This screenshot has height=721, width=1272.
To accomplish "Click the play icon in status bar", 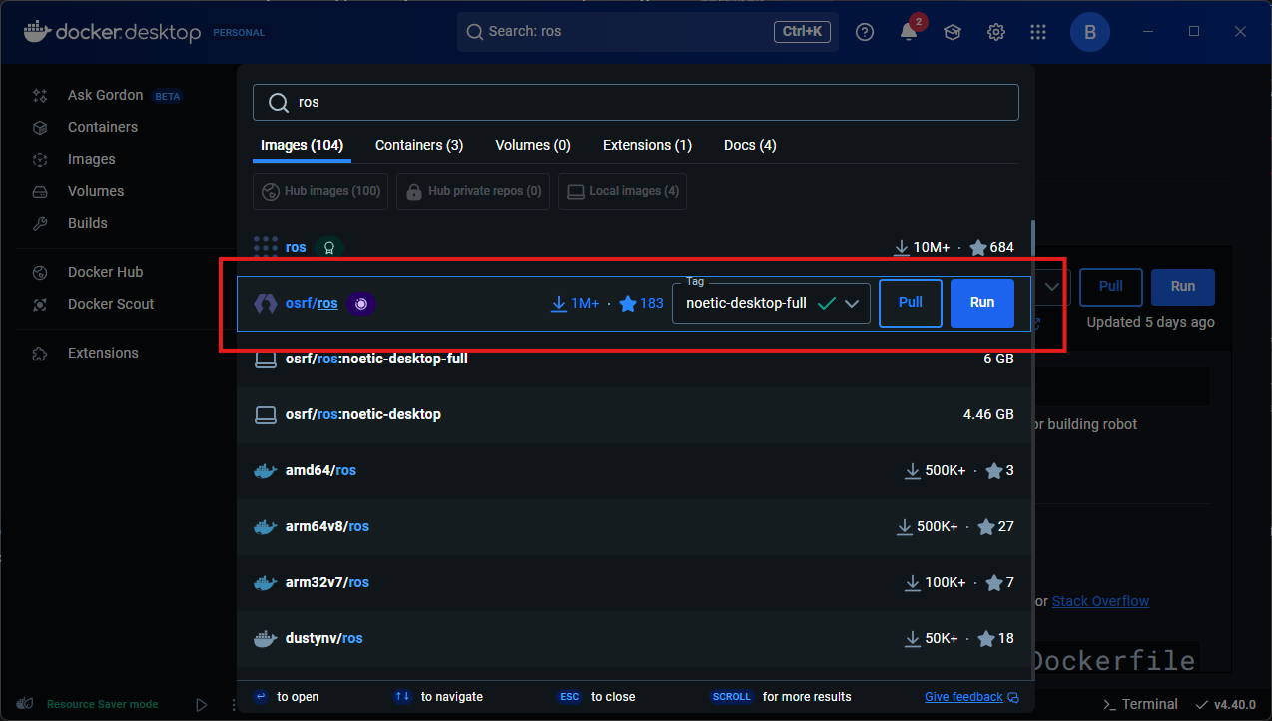I will point(202,704).
